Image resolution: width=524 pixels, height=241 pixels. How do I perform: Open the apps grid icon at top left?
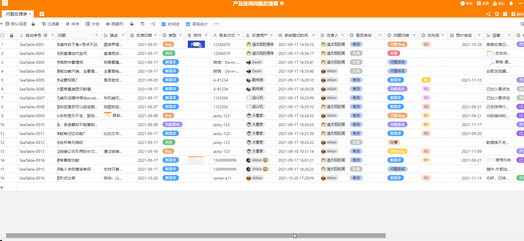(5, 3)
